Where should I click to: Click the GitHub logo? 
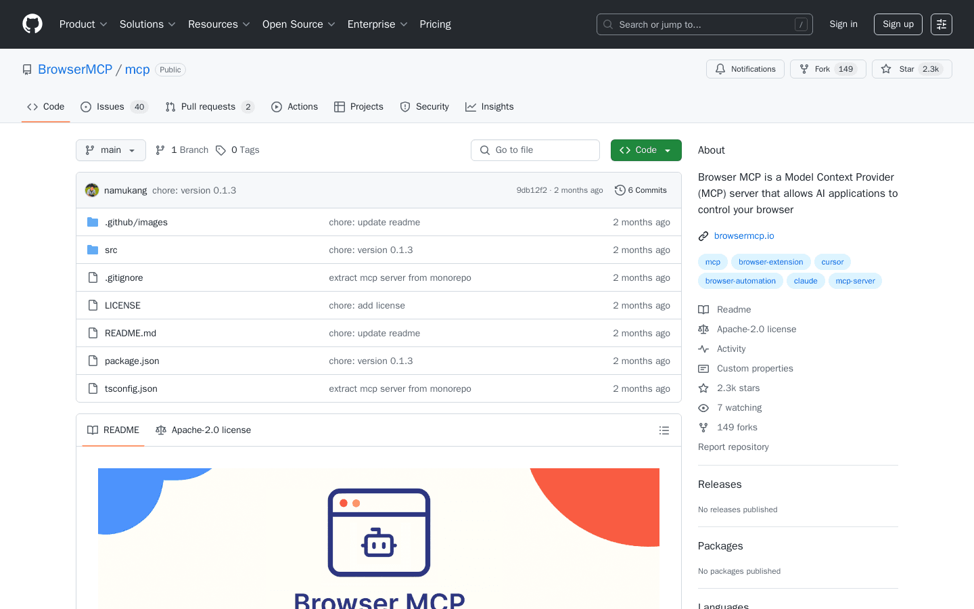pos(32,24)
